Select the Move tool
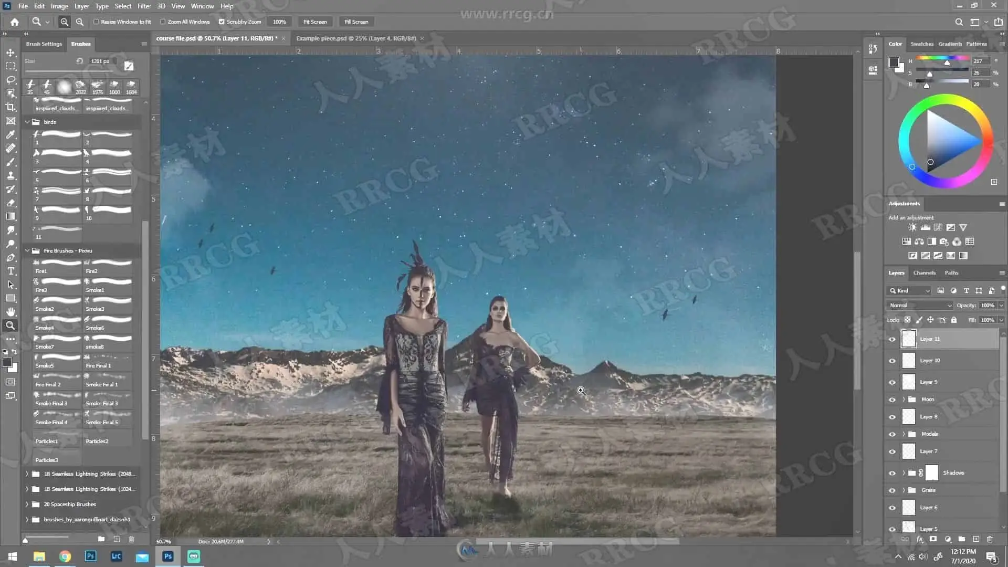The height and width of the screenshot is (567, 1008). pos(10,52)
